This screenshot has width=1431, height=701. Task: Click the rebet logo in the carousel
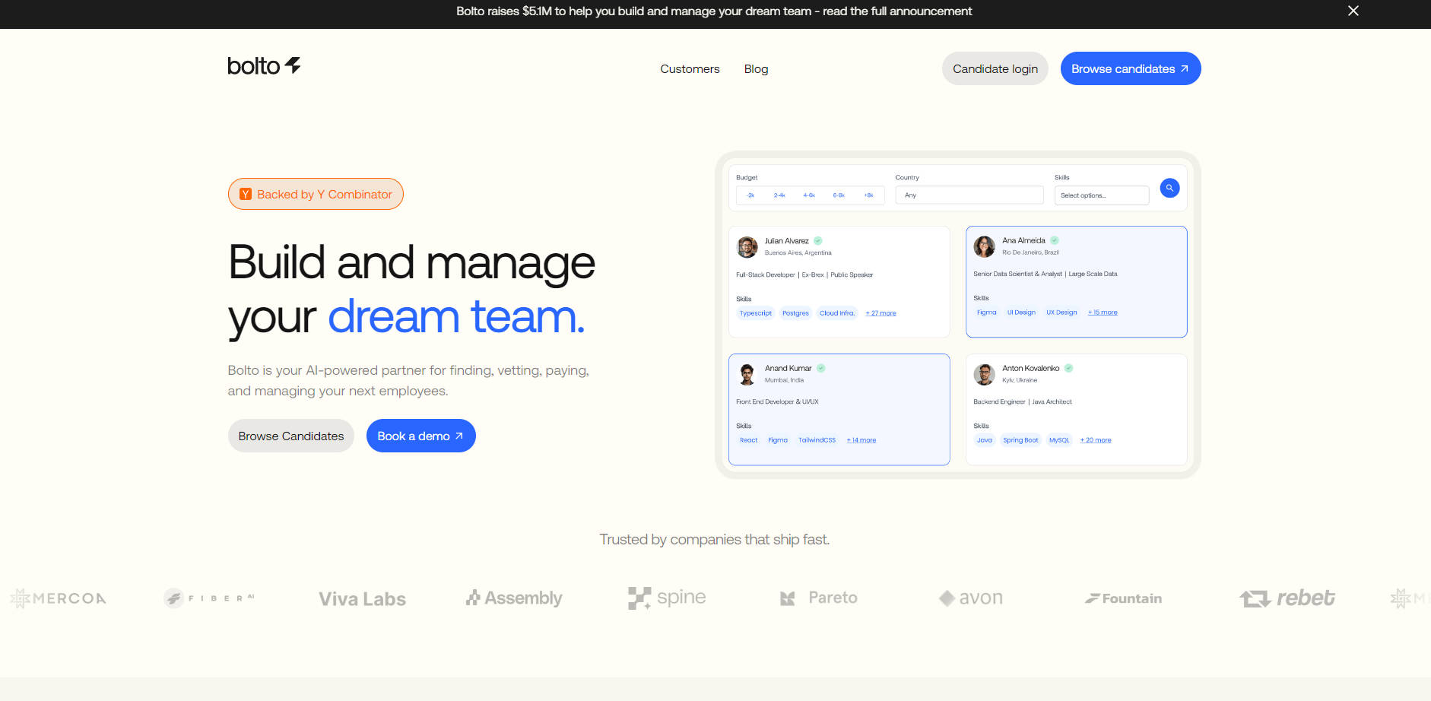pyautogui.click(x=1287, y=598)
